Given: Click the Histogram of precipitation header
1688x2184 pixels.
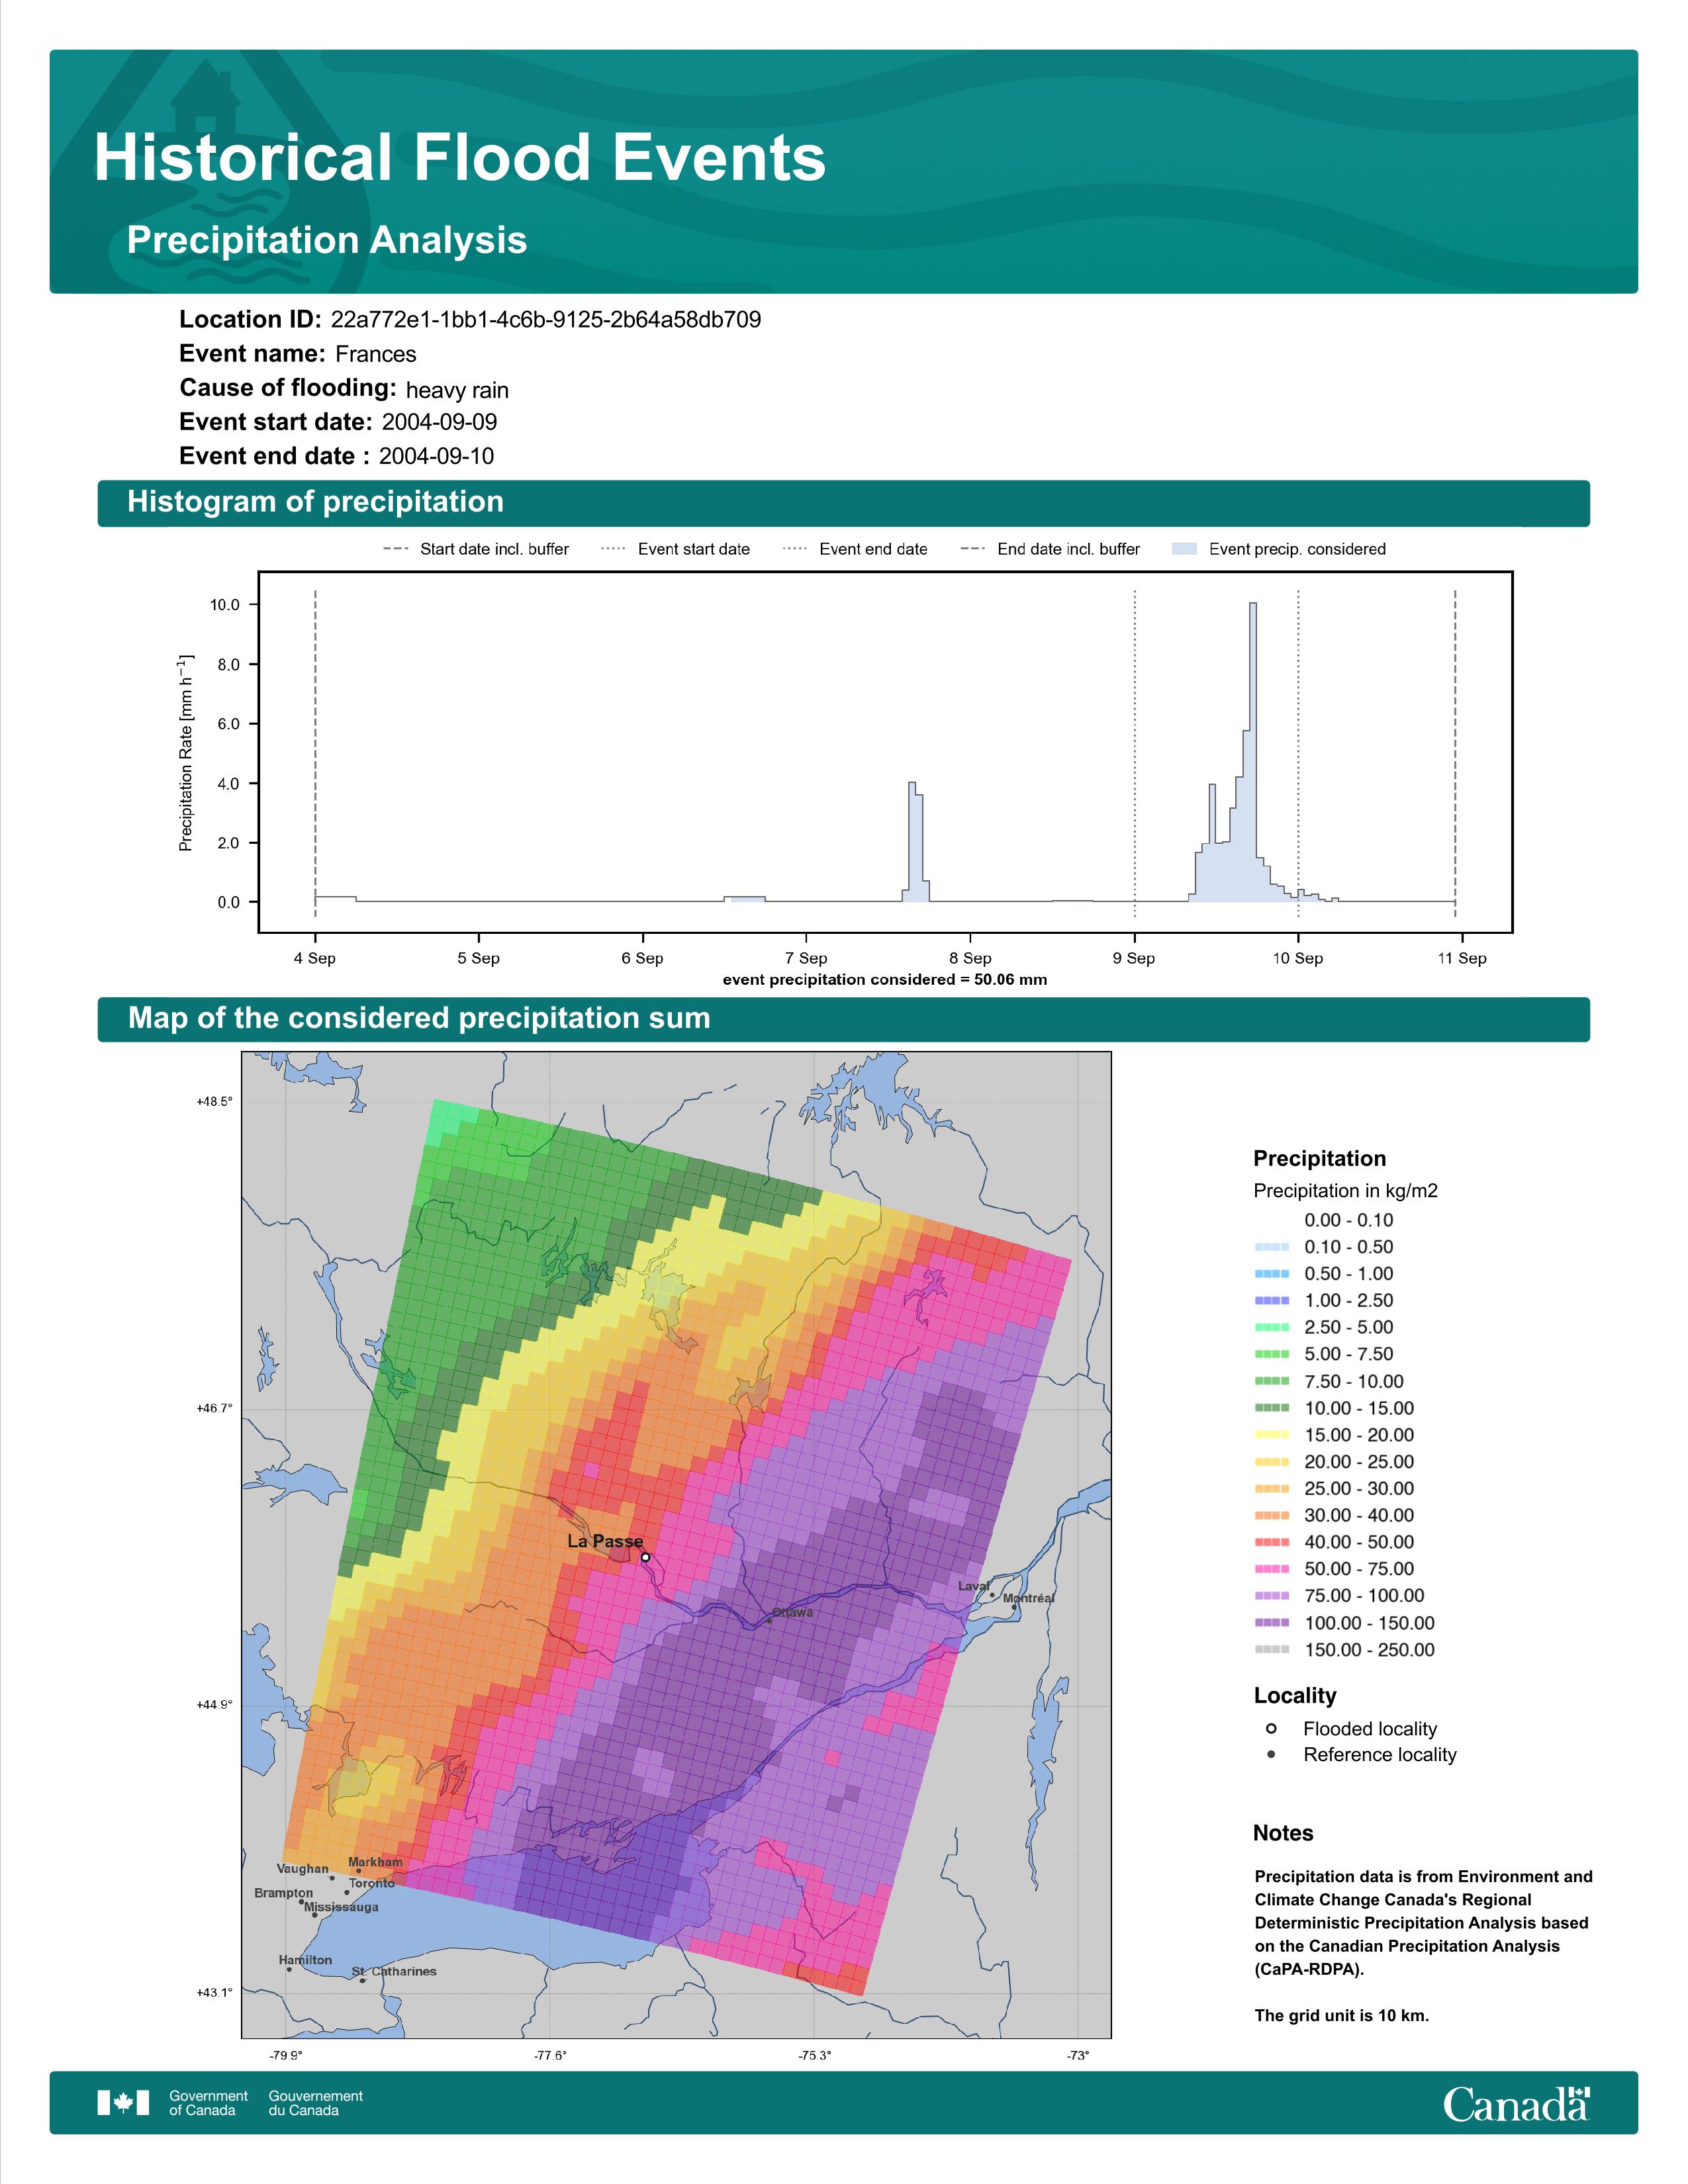Looking at the screenshot, I should 315,502.
